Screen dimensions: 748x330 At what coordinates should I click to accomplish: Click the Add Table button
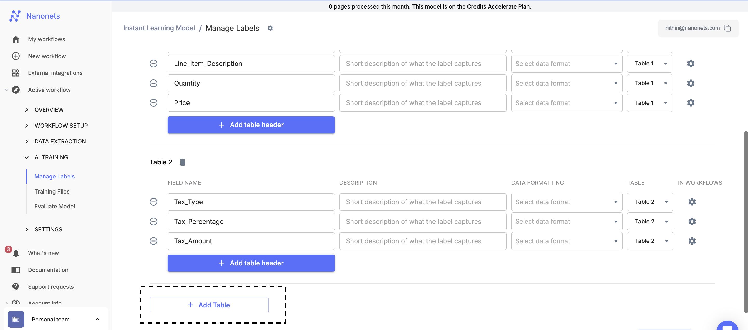pyautogui.click(x=209, y=305)
